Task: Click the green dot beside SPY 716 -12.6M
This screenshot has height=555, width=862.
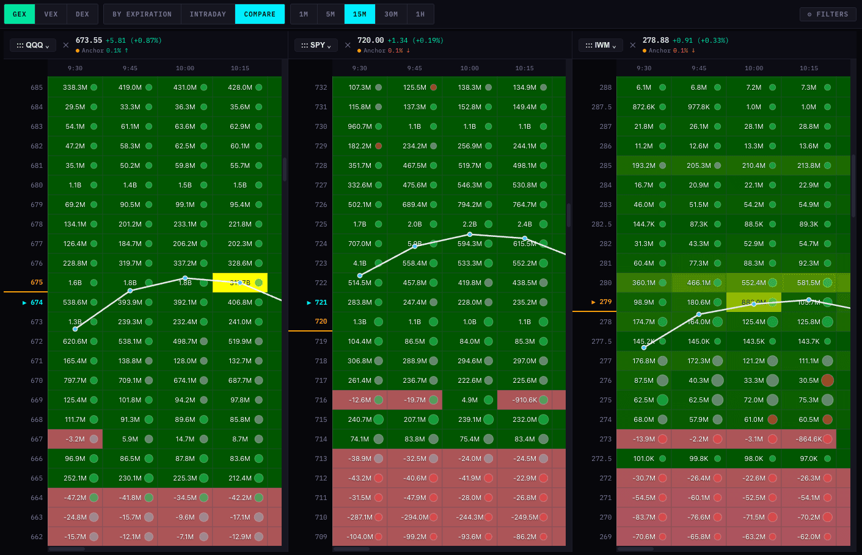Action: click(379, 400)
